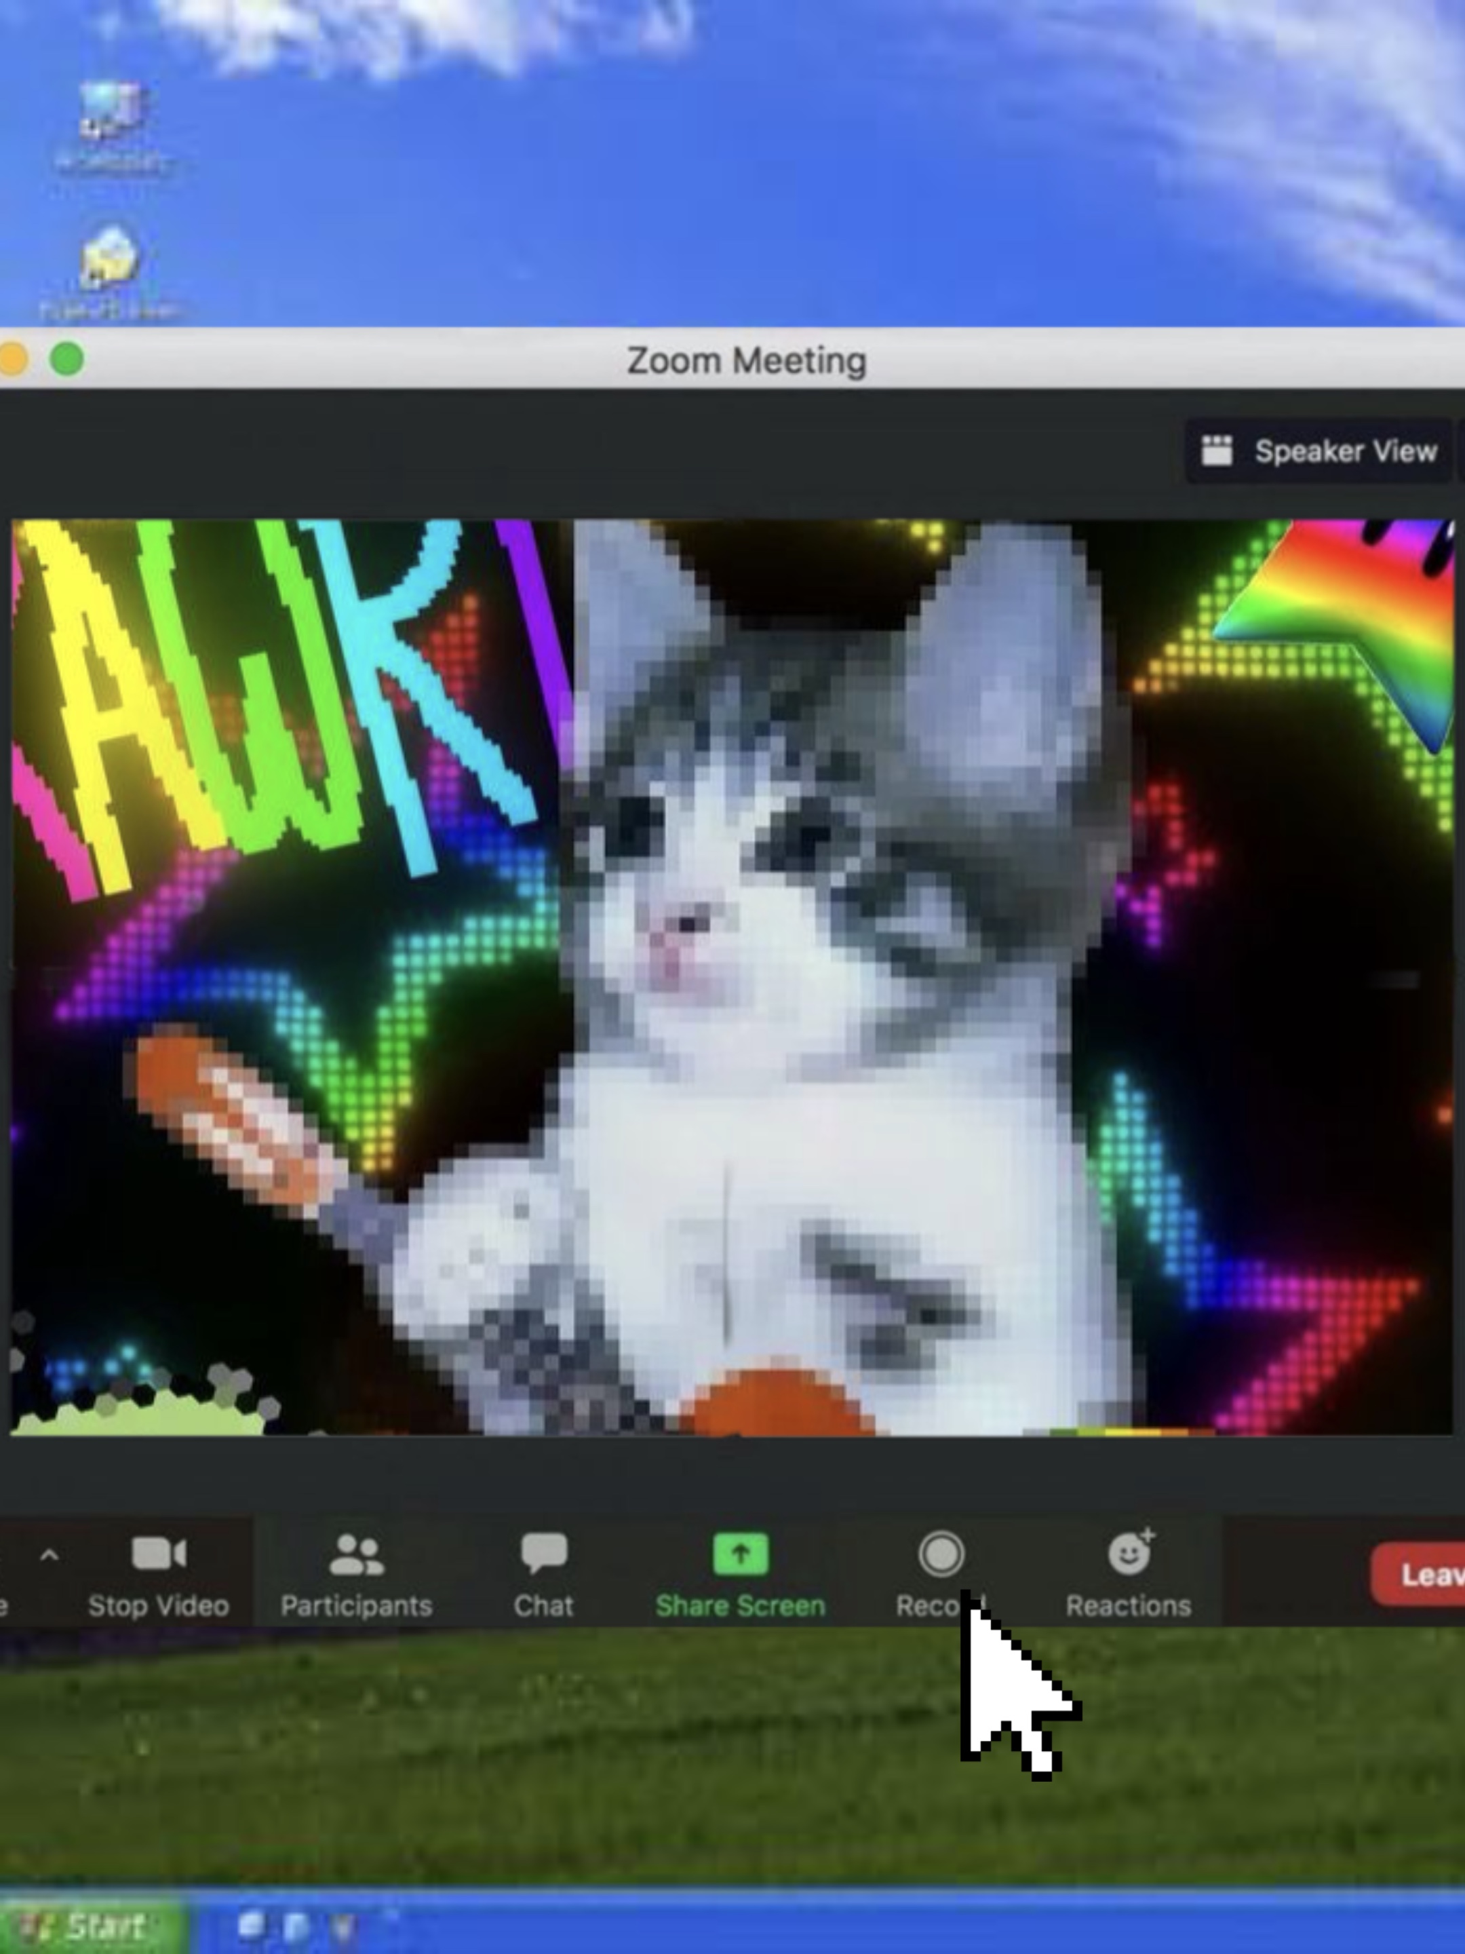Viewport: 1465px width, 1954px height.
Task: Click the pixelated cat video feed
Action: (x=795, y=1016)
